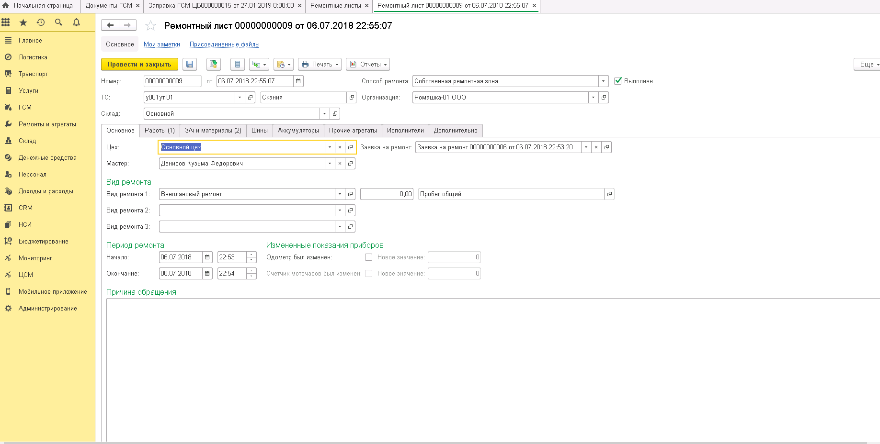Click Провести и закрыть button
This screenshot has width=880, height=444.
[x=139, y=64]
